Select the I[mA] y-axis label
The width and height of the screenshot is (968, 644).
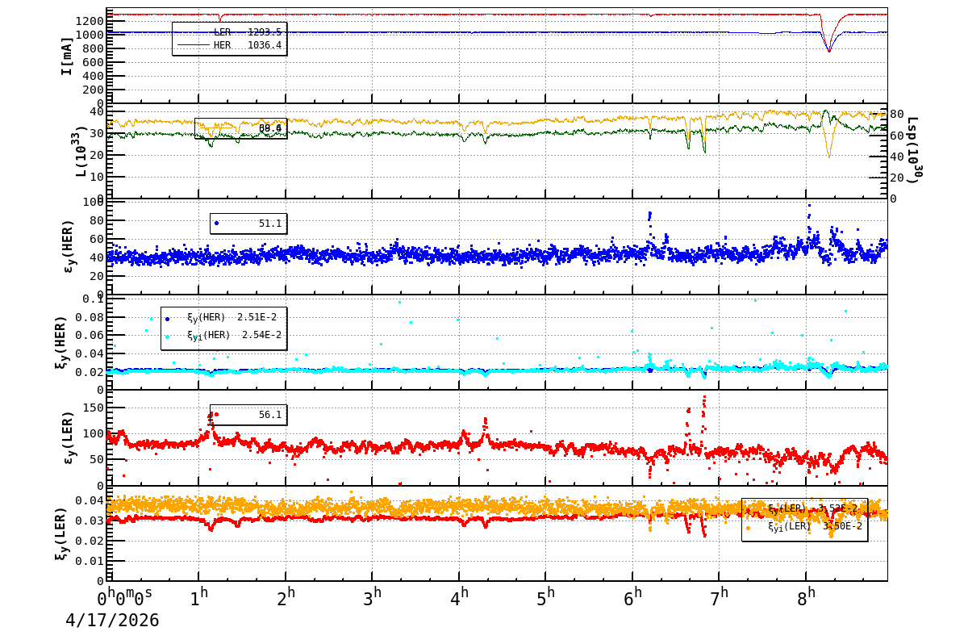click(x=67, y=56)
